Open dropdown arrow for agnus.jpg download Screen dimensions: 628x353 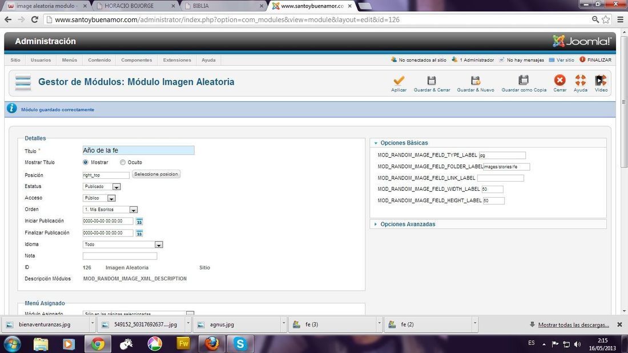pyautogui.click(x=284, y=323)
